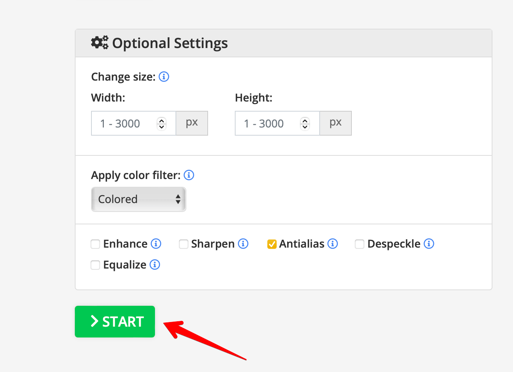
Task: Enable the Enhance checkbox
Action: coord(95,244)
